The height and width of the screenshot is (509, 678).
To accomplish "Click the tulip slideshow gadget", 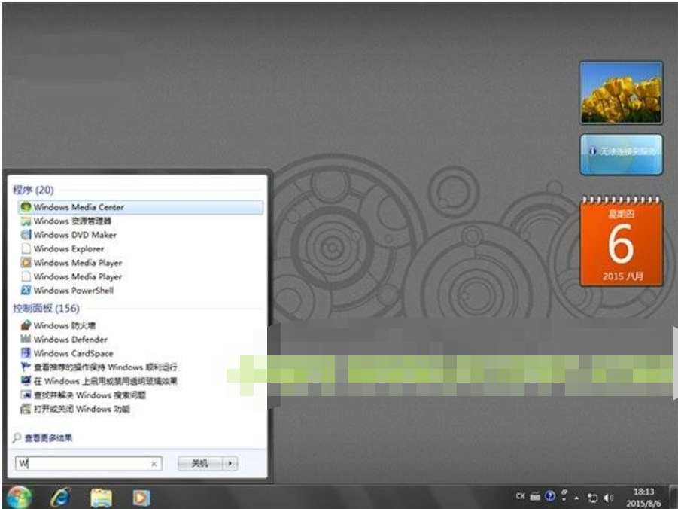I will [621, 93].
